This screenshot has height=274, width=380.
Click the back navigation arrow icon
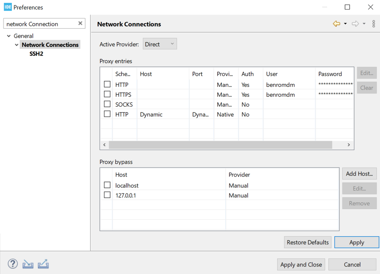[x=336, y=24]
